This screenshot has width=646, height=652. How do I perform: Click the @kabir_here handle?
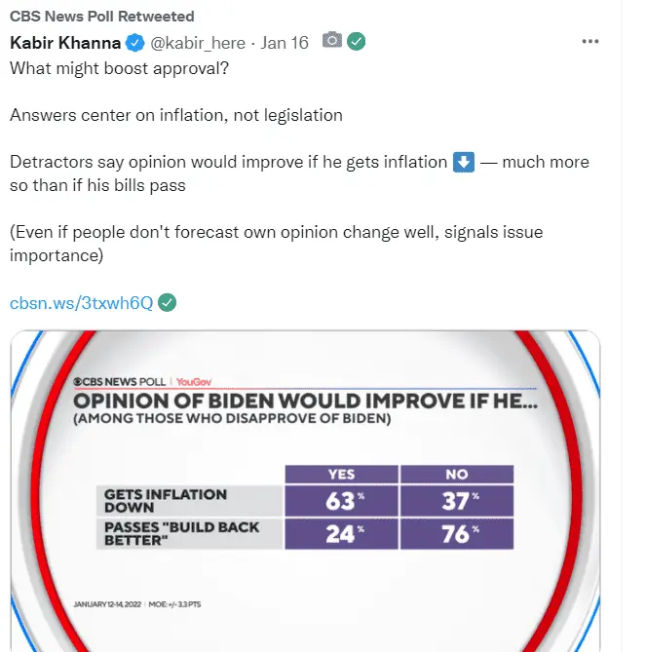tap(198, 43)
